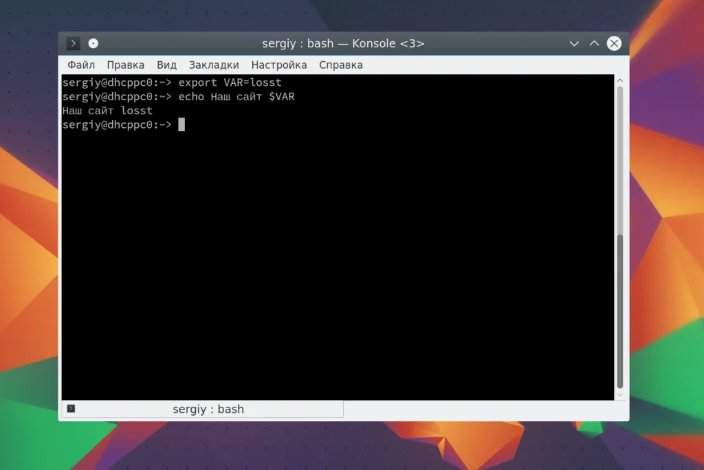Viewport: 704px width, 470px height.
Task: Minimize the Konsole window with down chevron
Action: point(574,43)
